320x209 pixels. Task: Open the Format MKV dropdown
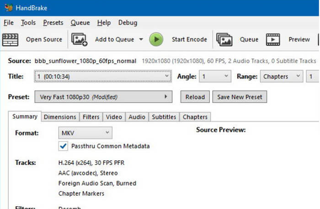(x=85, y=133)
